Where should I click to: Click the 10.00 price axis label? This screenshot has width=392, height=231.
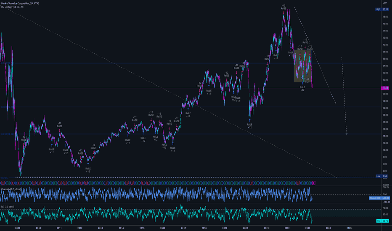[x=385, y=150]
